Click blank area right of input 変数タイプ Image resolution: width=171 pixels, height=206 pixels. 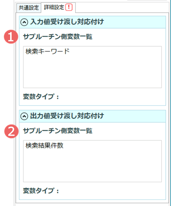[x=111, y=97]
